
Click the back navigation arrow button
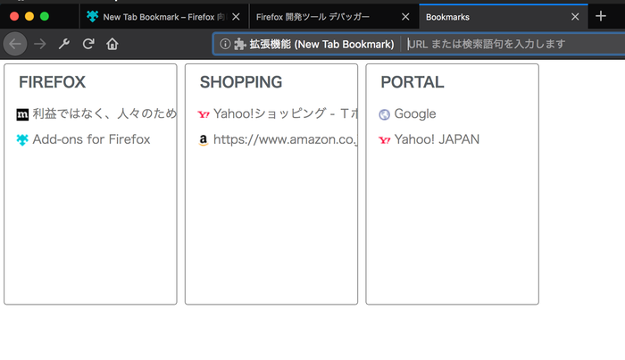15,44
